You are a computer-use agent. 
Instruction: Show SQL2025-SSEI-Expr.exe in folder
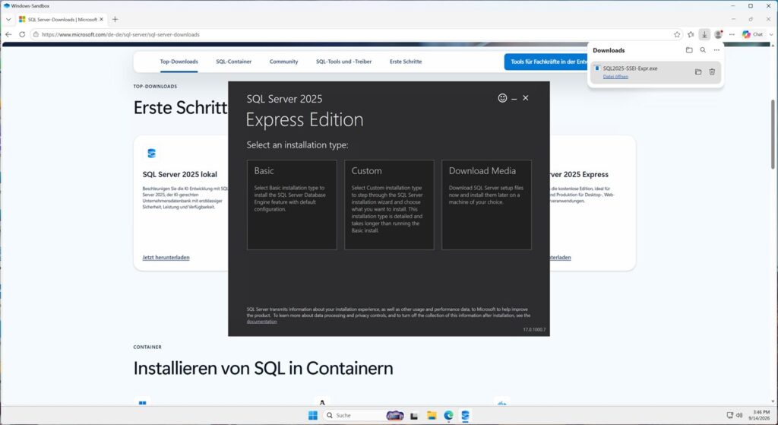[698, 72]
